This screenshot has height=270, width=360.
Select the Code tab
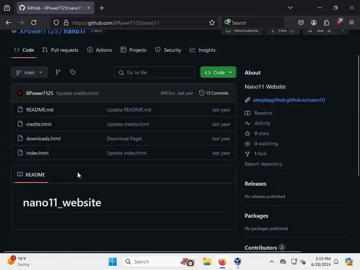(24, 50)
